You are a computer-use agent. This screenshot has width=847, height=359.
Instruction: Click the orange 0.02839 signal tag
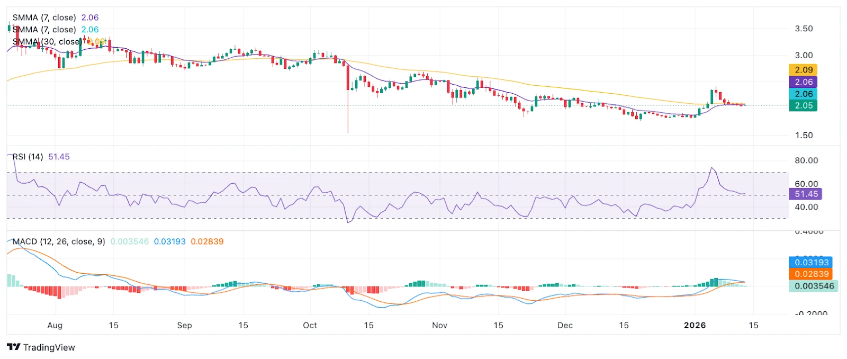tap(811, 274)
